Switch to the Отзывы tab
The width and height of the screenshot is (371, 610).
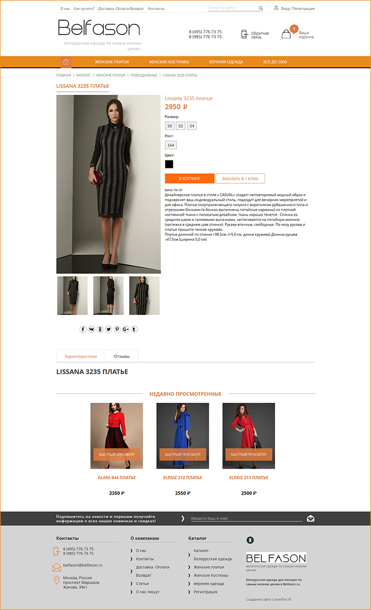tap(122, 356)
